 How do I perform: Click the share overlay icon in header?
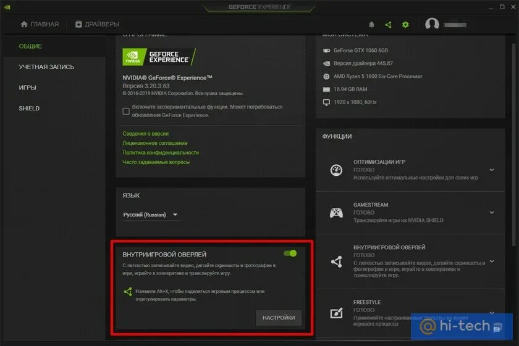tap(388, 25)
